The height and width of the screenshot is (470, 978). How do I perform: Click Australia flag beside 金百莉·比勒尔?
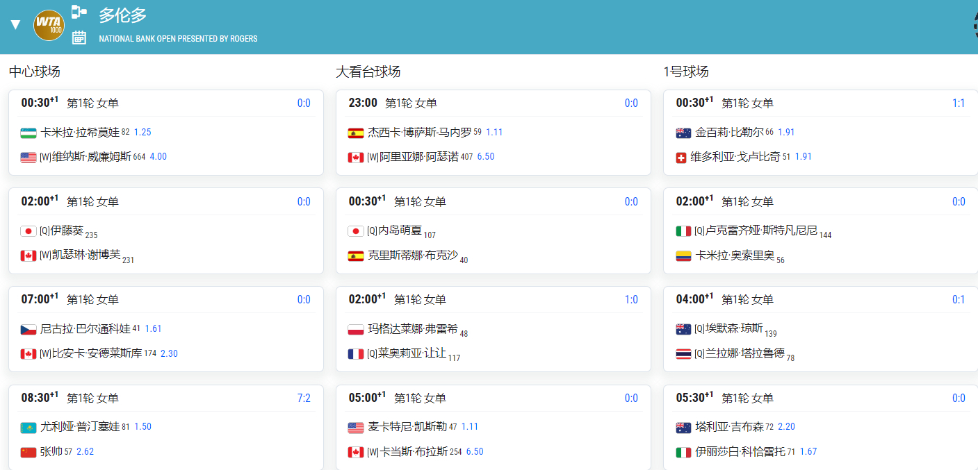click(683, 133)
